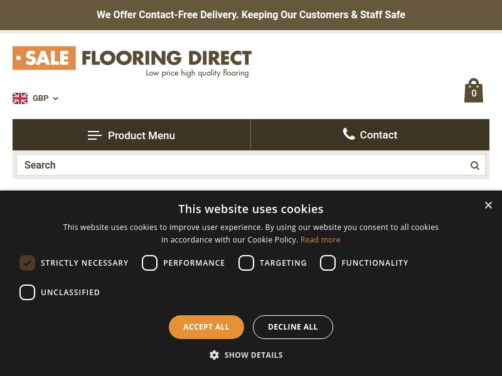Expand the currency selector chevron

tap(55, 98)
